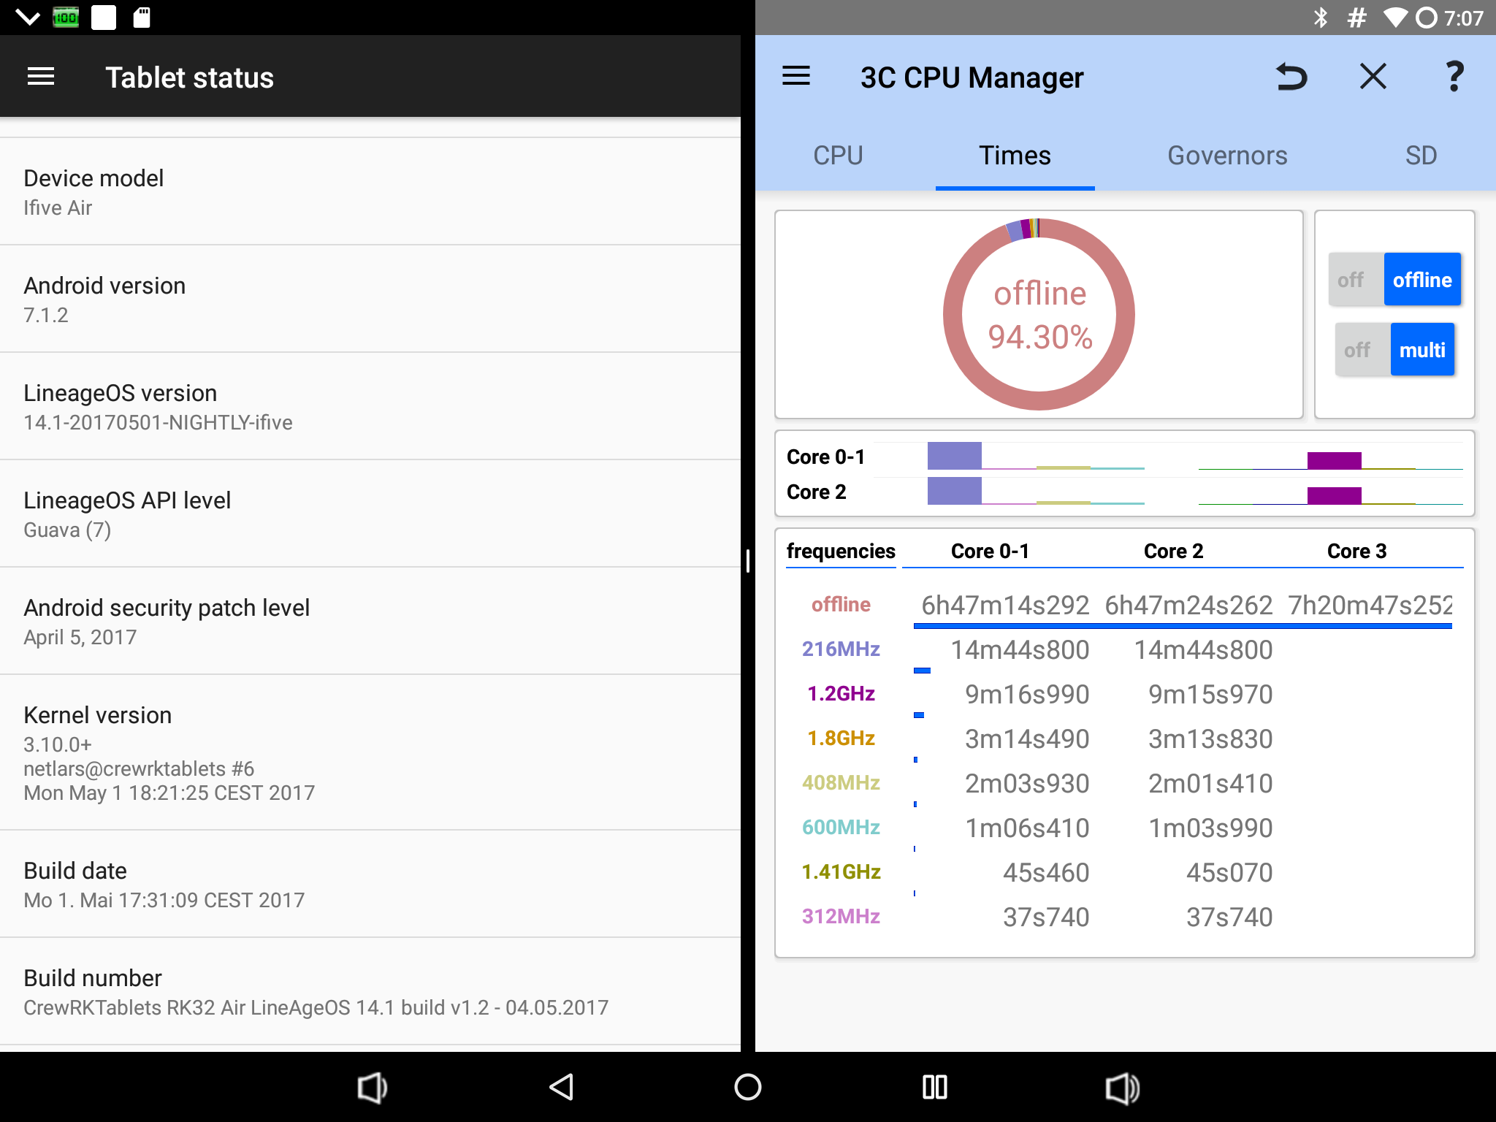Tap the Core 2 usage graph row
The height and width of the screenshot is (1122, 1496).
[x=1125, y=492]
